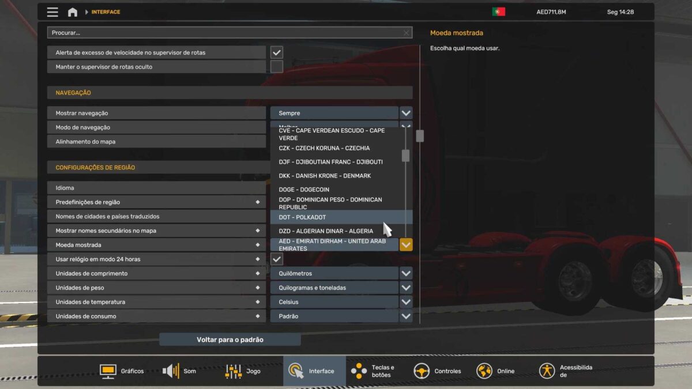Open Acessibilidade settings icon
The image size is (692, 389).
[x=547, y=371]
